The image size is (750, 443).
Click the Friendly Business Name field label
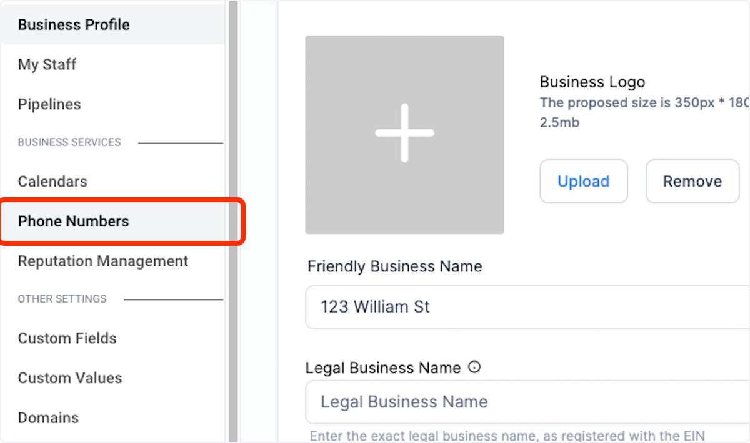click(x=394, y=266)
